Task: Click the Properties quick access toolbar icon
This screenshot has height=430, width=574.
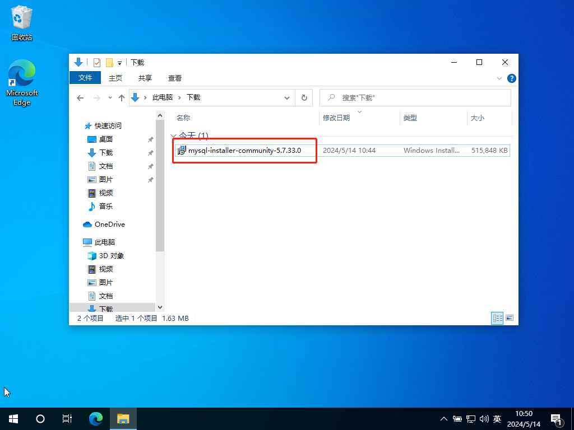Action: (x=96, y=63)
